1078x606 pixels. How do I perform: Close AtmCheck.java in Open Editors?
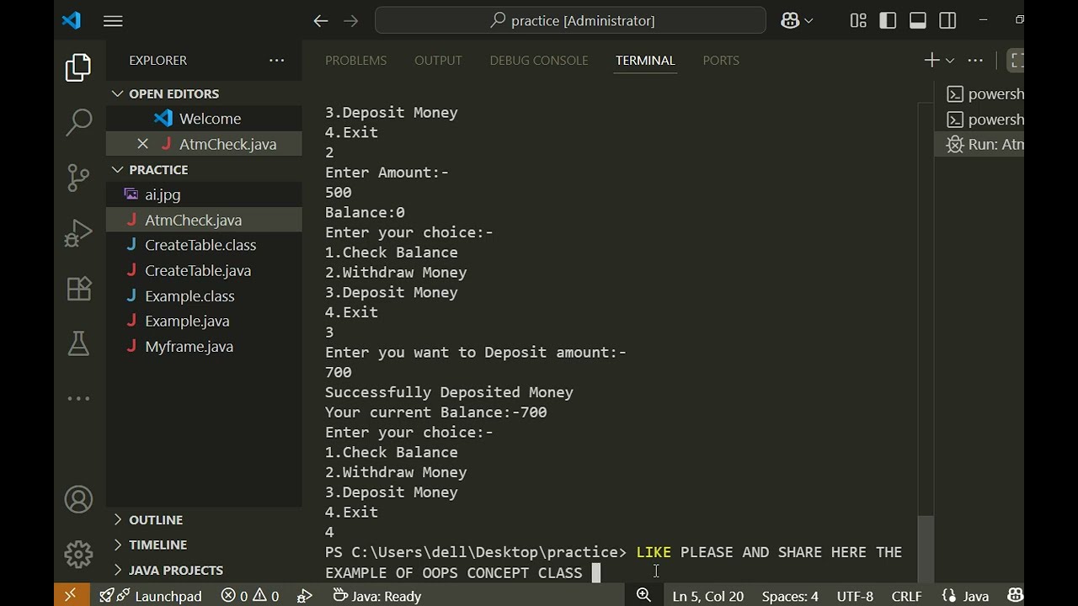(x=142, y=144)
